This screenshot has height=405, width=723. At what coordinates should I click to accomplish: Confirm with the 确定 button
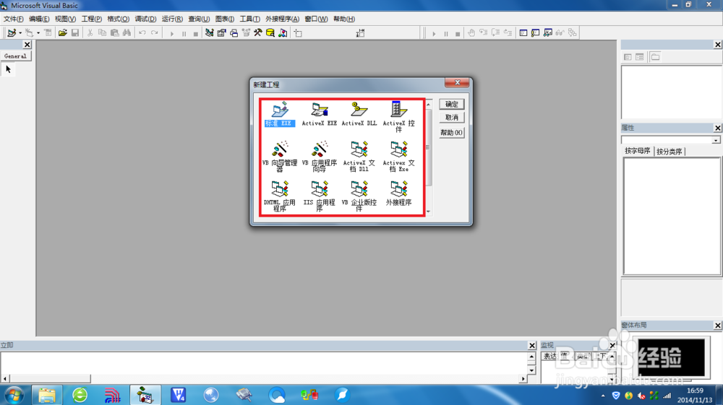(451, 105)
